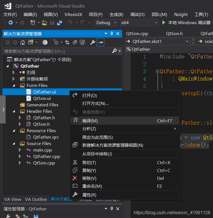Close the Solution Explorer panel
The image size is (213, 218).
pos(118,34)
